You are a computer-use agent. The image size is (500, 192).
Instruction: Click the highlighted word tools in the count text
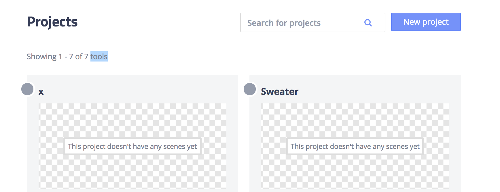(x=99, y=56)
